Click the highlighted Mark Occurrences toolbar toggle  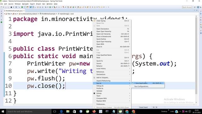31,7
